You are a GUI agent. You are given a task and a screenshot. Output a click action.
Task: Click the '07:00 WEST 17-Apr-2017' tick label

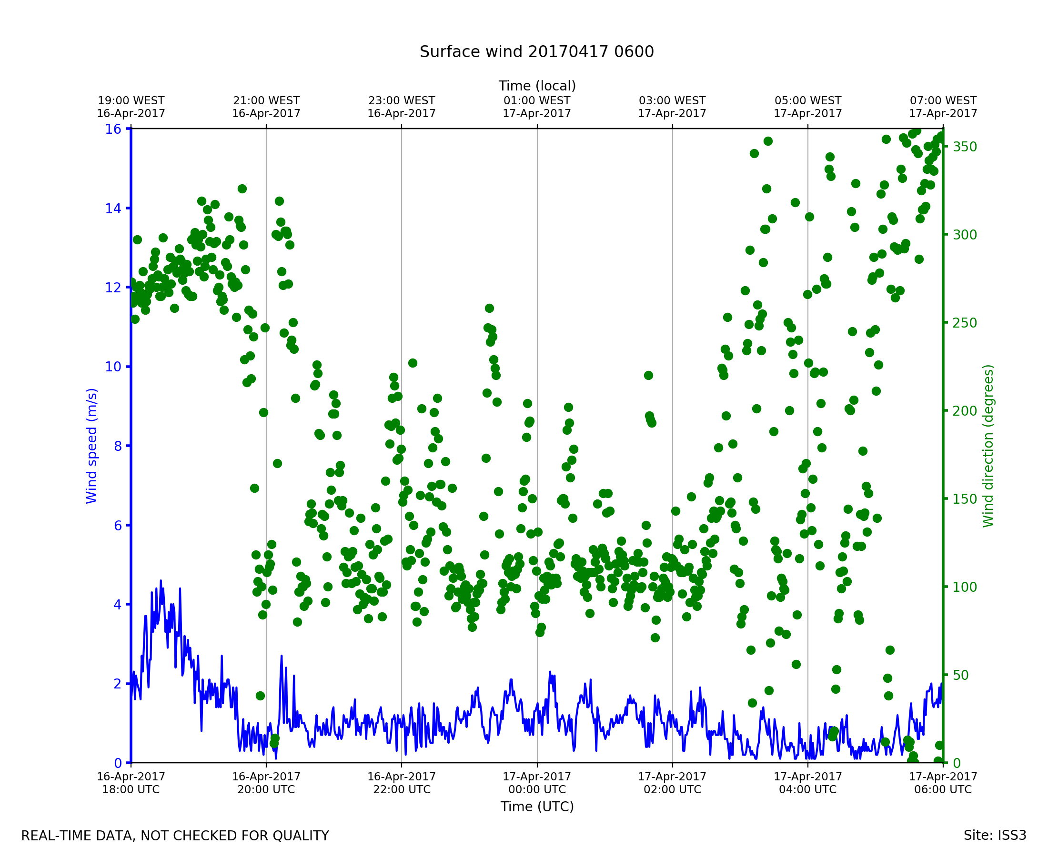[943, 107]
